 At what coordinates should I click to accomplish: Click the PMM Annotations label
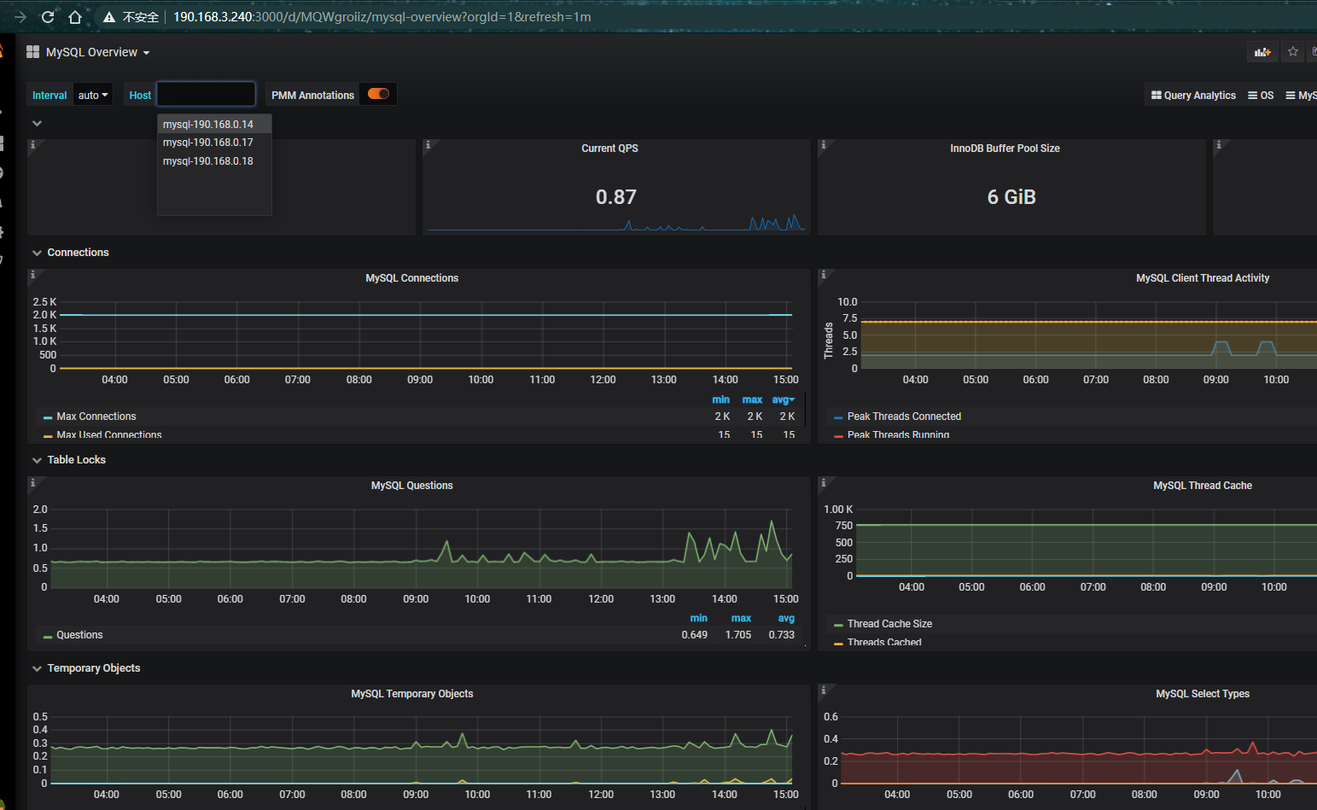312,95
